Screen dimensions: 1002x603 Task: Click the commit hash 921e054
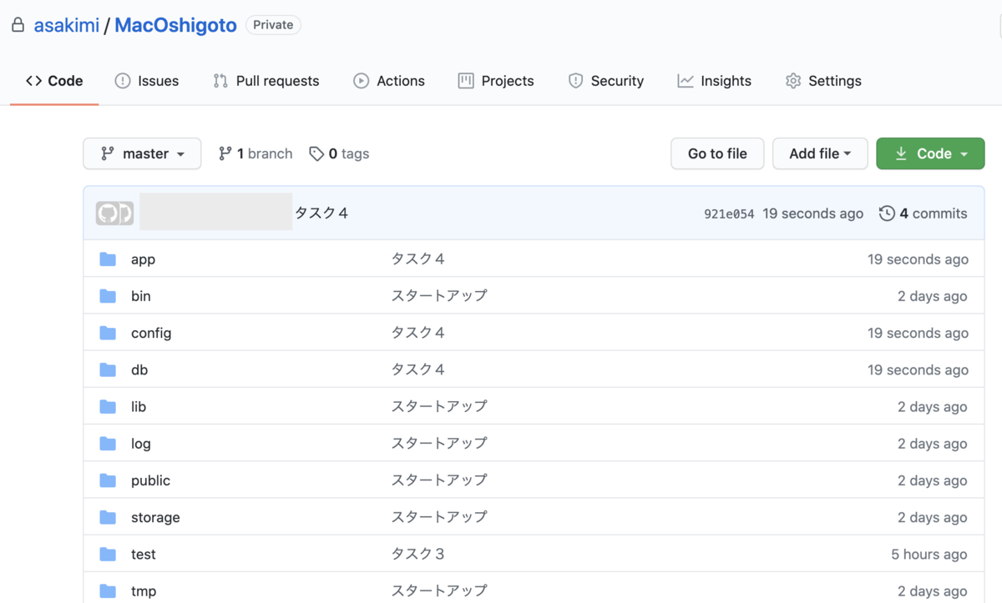click(731, 214)
